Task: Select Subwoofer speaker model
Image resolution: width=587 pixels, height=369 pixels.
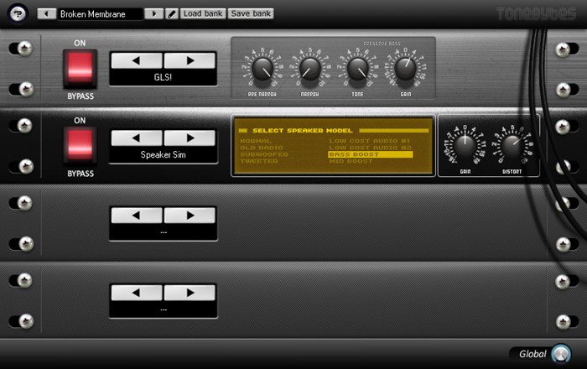Action: 265,154
